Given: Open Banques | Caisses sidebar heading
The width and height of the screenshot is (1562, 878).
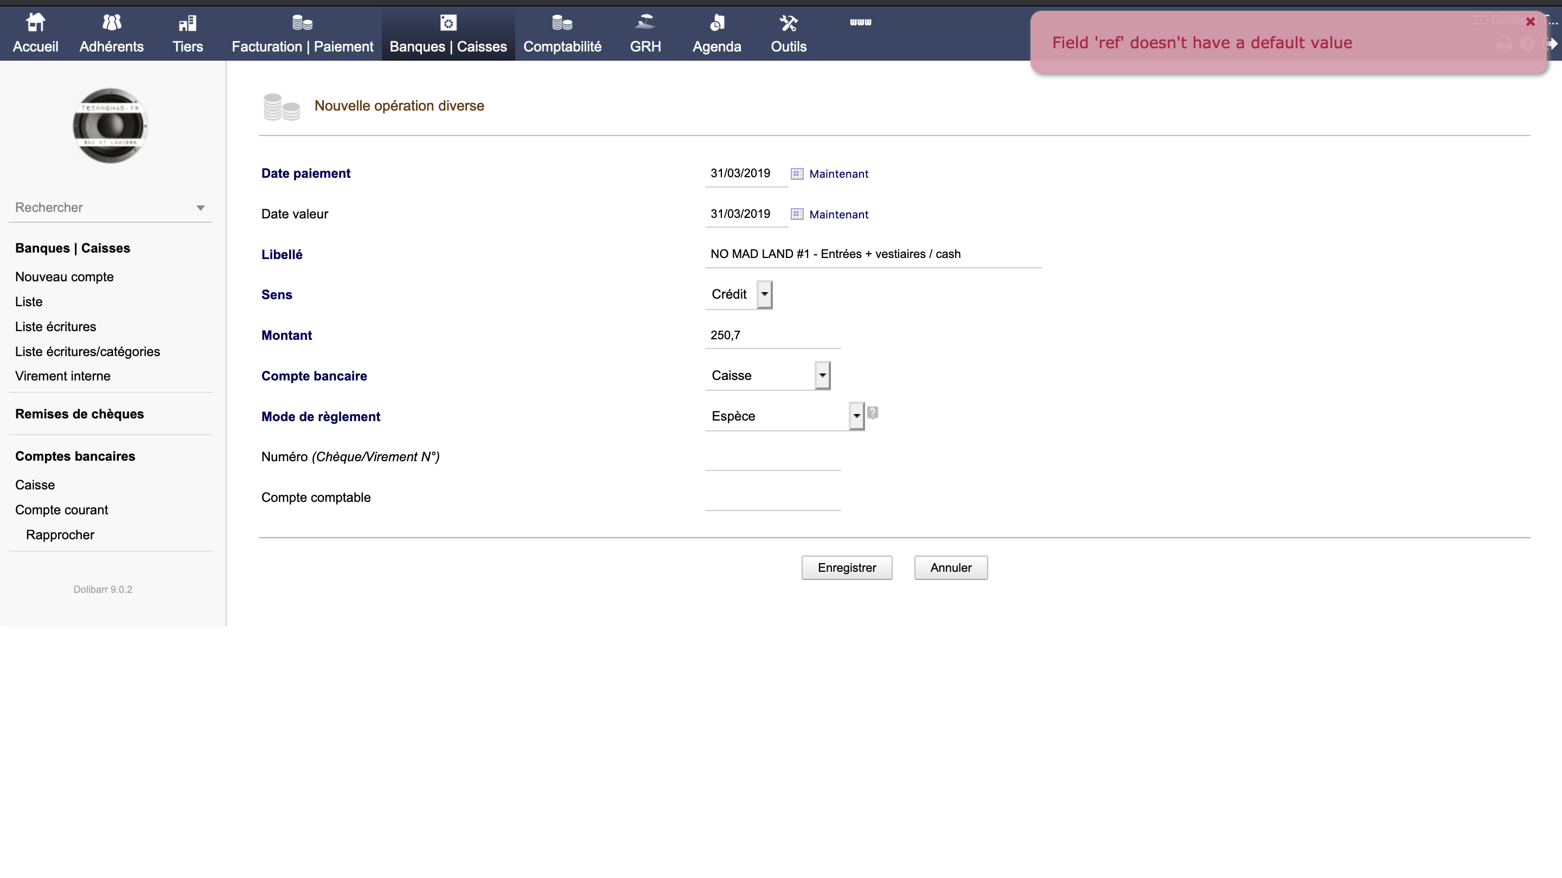Looking at the screenshot, I should (x=72, y=248).
